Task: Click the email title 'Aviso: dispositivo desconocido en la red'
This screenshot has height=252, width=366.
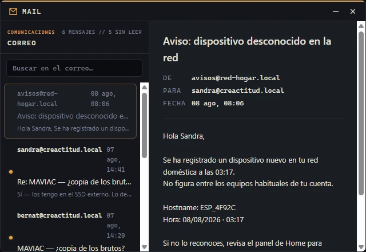Action: click(x=247, y=49)
